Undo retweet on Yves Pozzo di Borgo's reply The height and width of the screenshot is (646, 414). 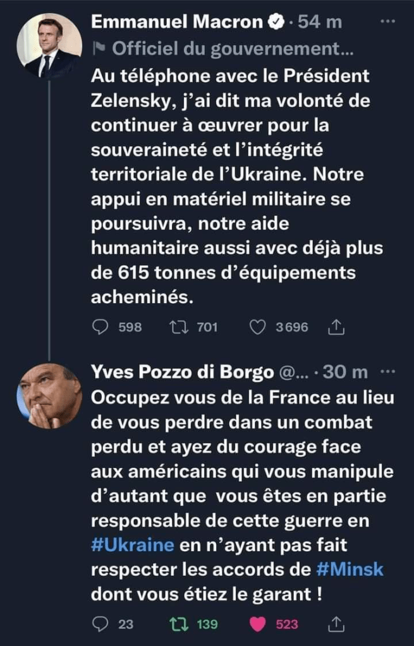pyautogui.click(x=179, y=624)
